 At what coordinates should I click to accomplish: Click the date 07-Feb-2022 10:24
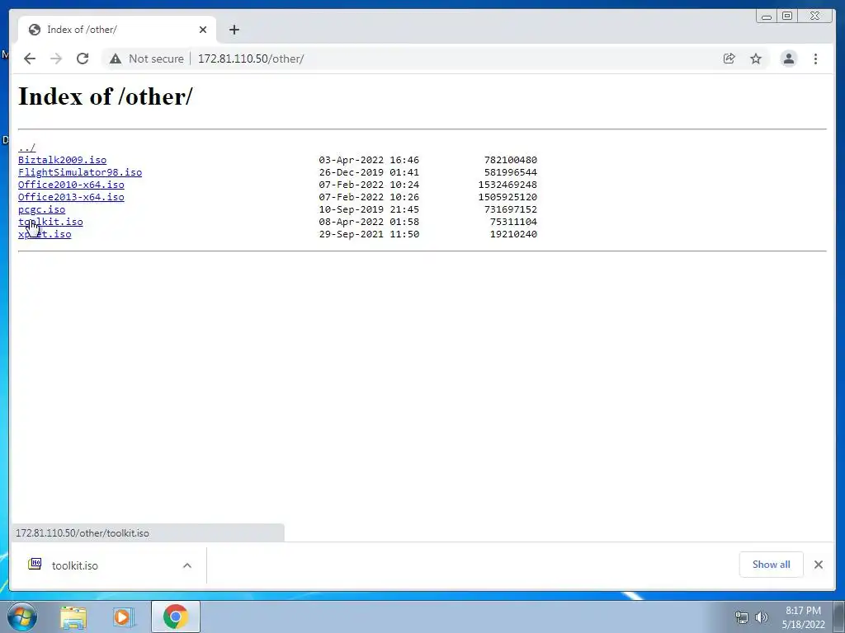(369, 185)
